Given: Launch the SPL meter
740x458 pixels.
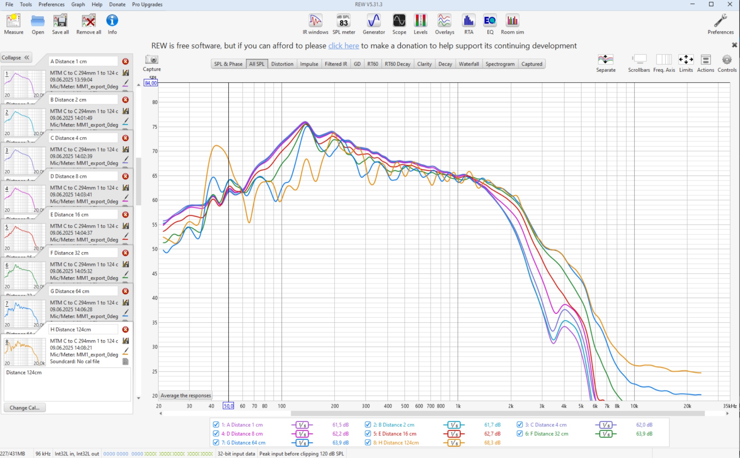Looking at the screenshot, I should (344, 24).
